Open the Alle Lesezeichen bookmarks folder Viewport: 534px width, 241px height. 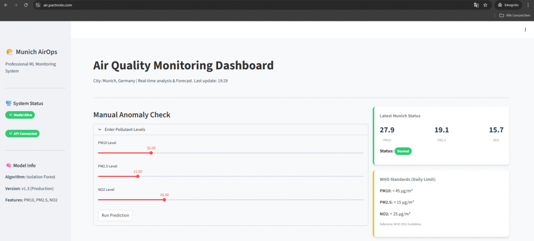[x=515, y=15]
